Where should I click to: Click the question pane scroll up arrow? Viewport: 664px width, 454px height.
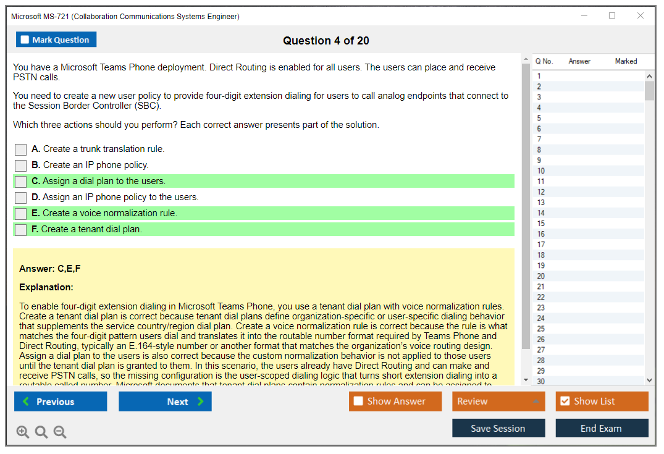526,59
